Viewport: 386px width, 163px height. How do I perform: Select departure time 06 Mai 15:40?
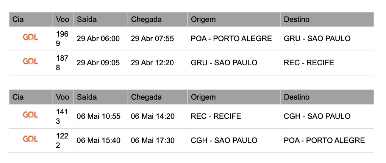click(98, 141)
